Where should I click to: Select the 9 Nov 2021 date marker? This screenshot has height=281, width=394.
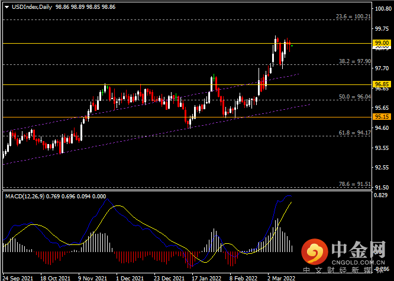pos(92,278)
